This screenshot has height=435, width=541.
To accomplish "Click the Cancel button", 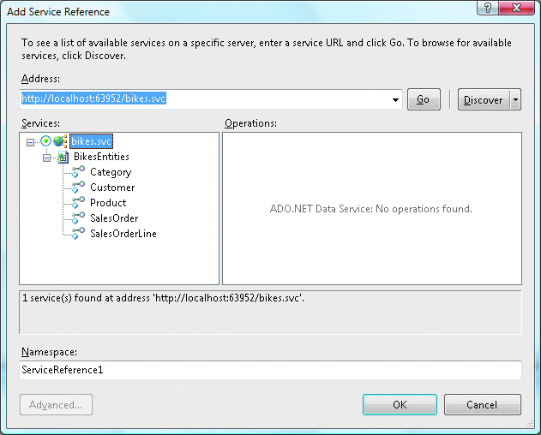I will click(x=483, y=405).
